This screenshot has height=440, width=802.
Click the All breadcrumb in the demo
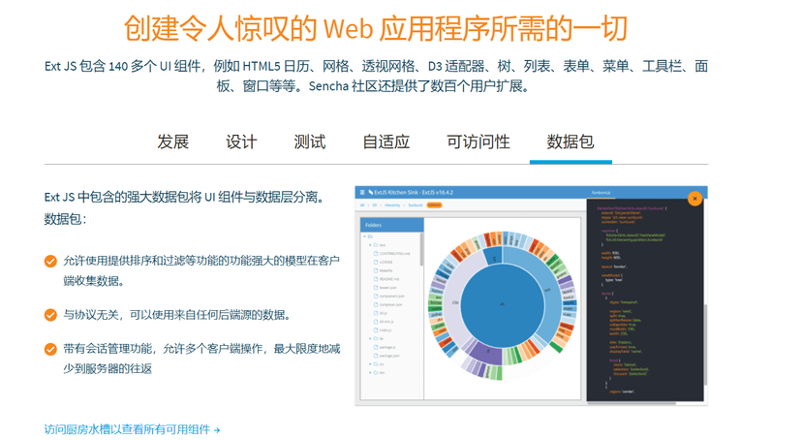tap(362, 205)
